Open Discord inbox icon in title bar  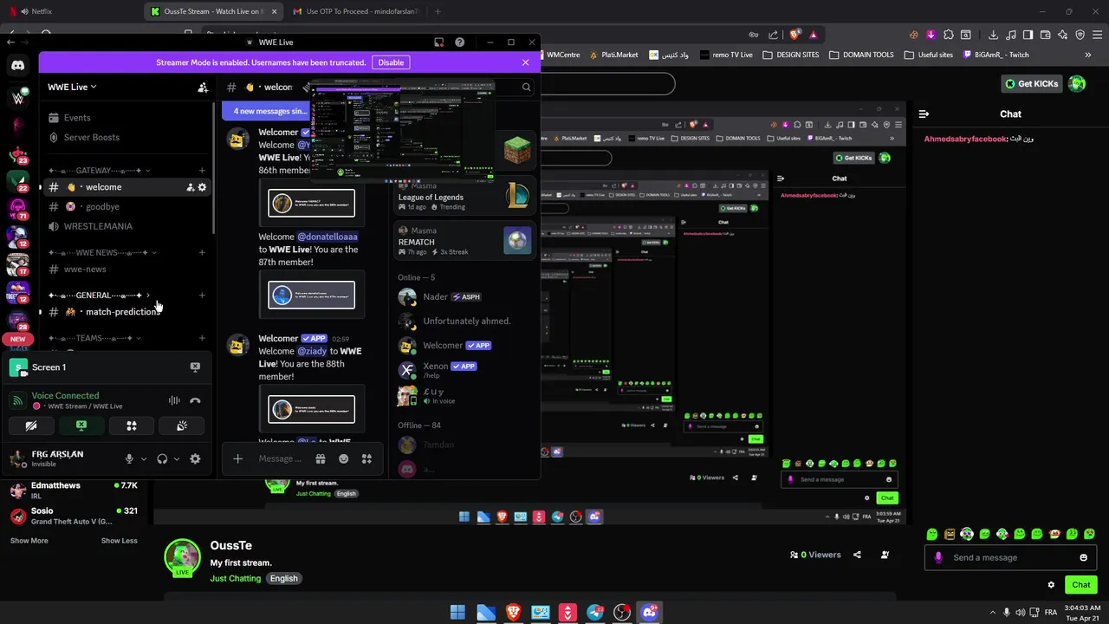(x=439, y=42)
